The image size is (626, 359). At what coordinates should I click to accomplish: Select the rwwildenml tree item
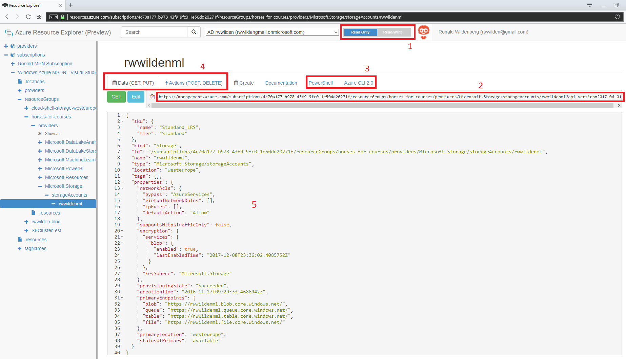click(48, 204)
